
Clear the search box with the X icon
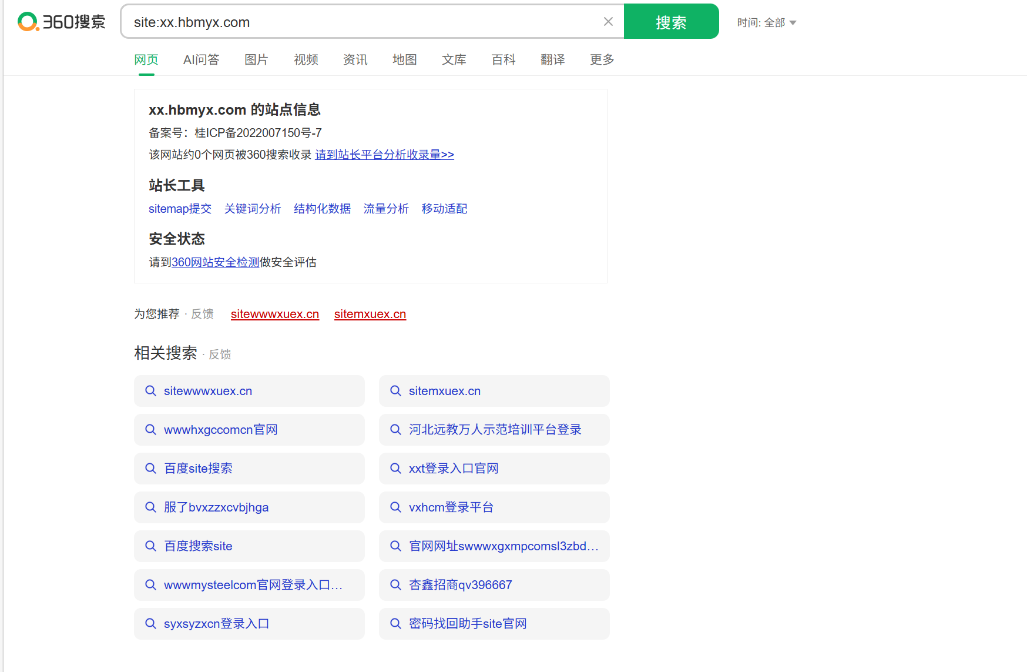coord(608,22)
